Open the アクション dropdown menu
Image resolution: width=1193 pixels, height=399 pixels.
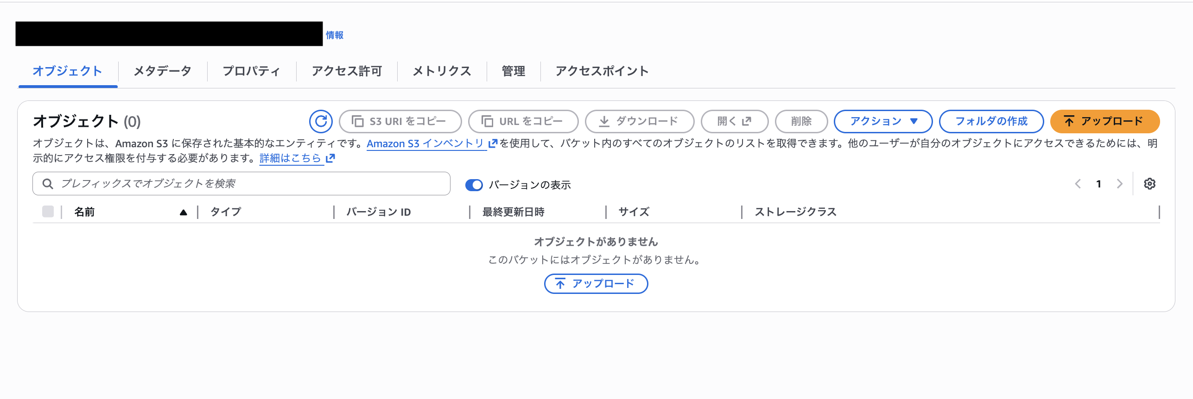pos(882,121)
